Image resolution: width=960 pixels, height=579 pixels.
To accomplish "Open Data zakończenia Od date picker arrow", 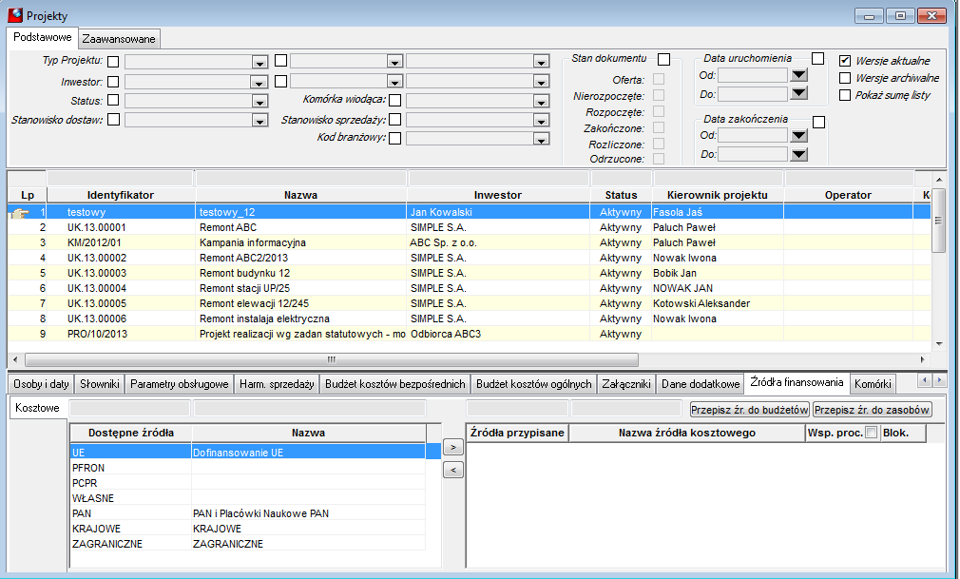I will [x=799, y=135].
